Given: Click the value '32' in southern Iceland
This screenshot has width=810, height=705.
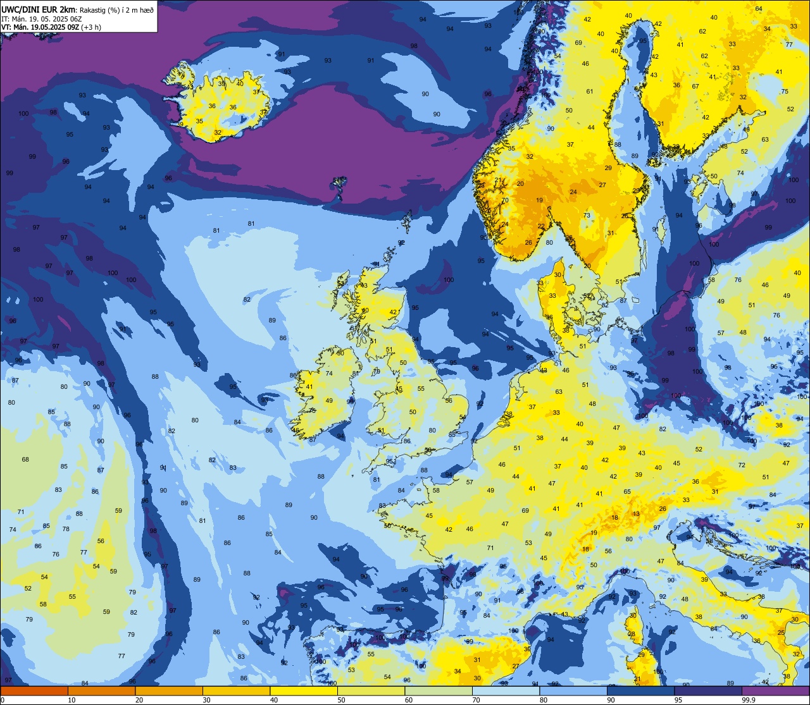Looking at the screenshot, I should (218, 133).
